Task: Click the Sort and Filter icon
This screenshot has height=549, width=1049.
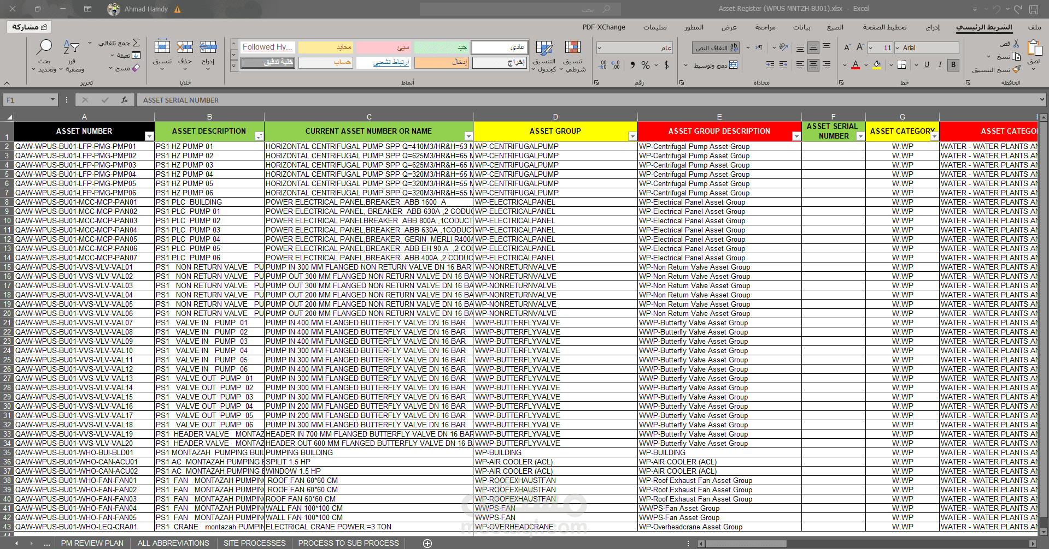Action: 71,47
